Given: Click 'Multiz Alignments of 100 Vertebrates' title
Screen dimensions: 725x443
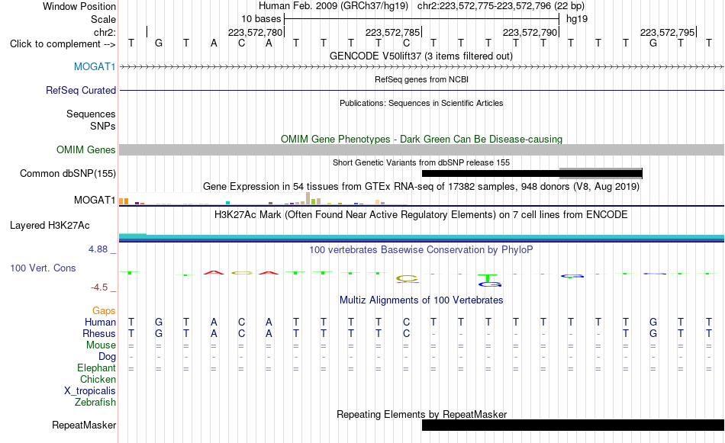Looking at the screenshot, I should 421,300.
